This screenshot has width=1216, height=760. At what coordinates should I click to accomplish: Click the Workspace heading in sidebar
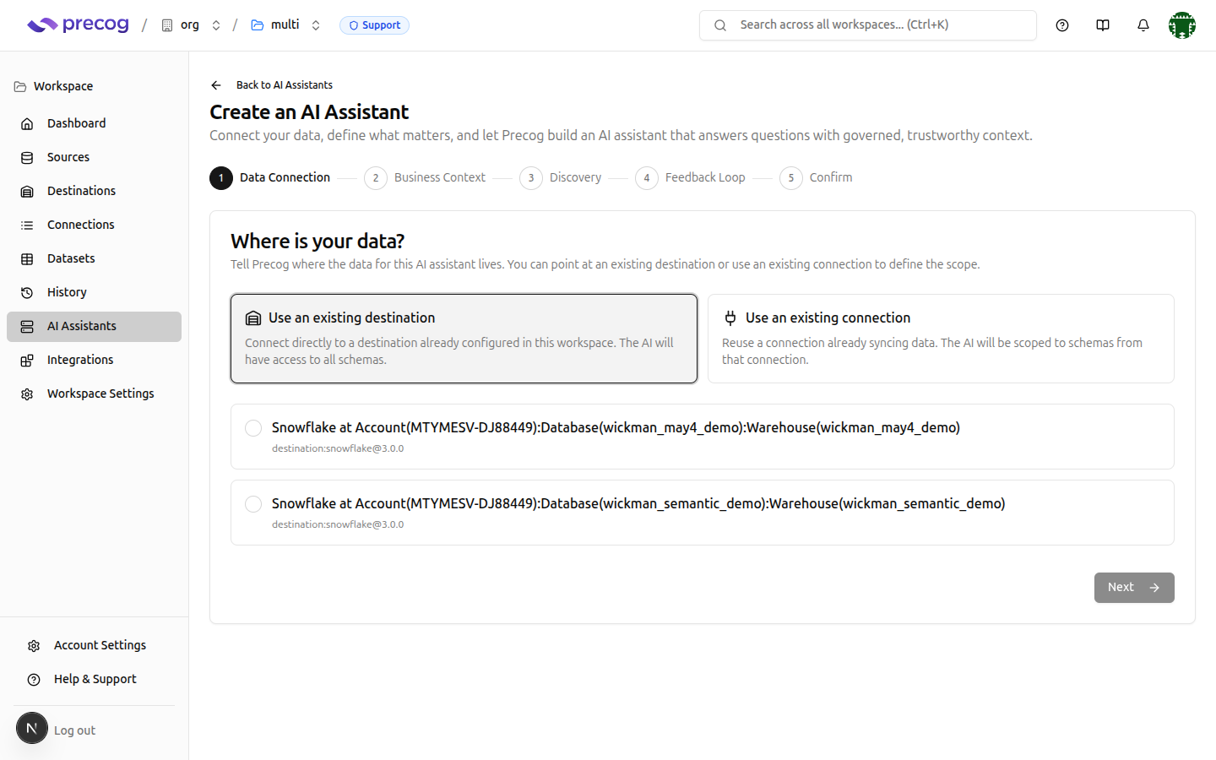pos(63,86)
